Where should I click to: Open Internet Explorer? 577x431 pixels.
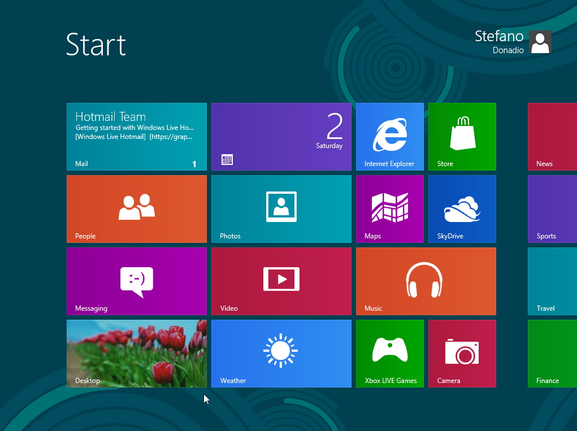pos(389,136)
